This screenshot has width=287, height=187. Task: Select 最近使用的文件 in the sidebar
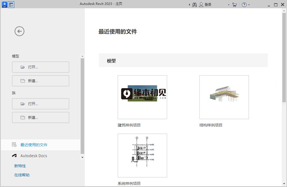[40, 145]
